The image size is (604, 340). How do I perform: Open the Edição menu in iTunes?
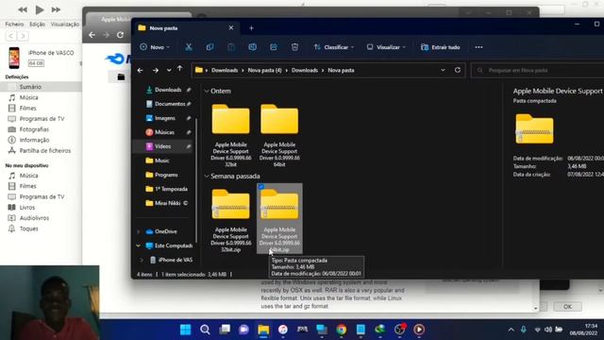click(x=38, y=25)
